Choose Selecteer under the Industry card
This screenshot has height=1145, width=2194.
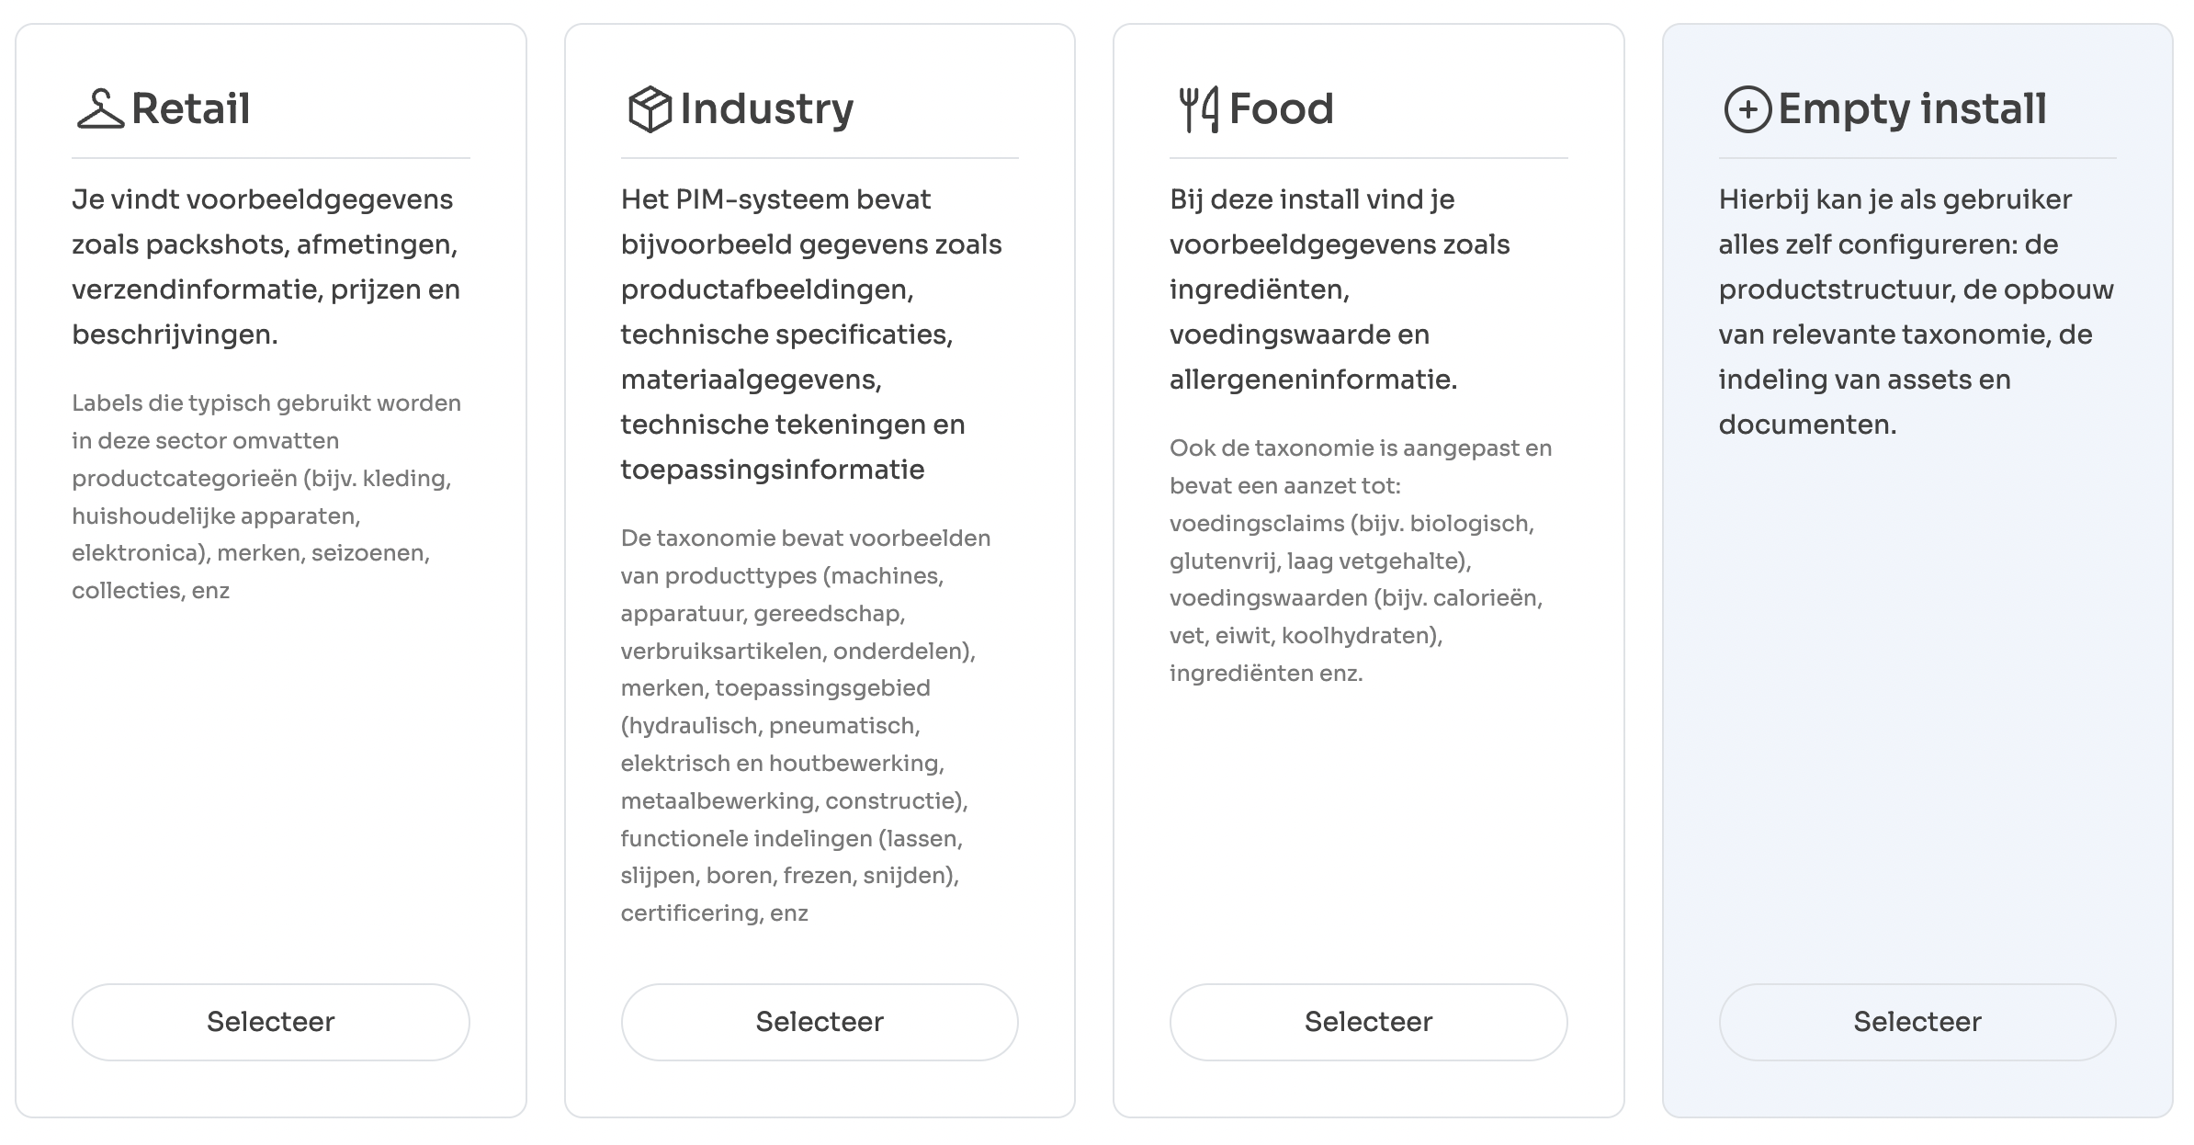point(819,1022)
